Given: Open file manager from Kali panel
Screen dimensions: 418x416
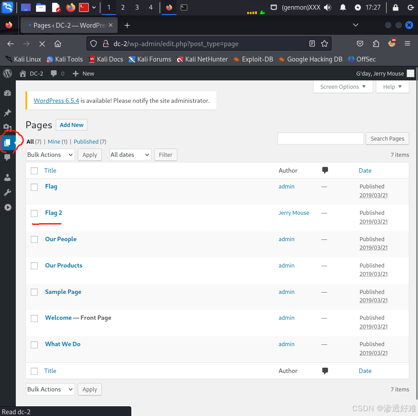Looking at the screenshot, I should [41, 7].
